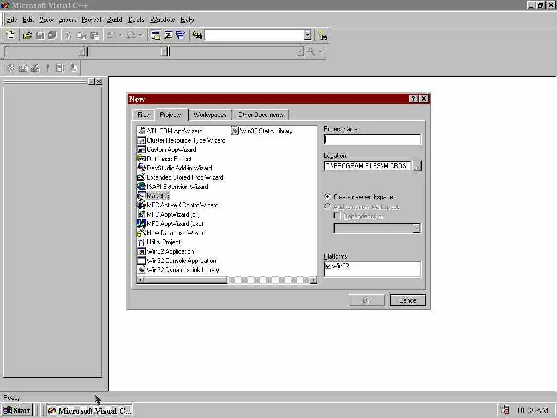Open the Dependency of combo box
The width and height of the screenshot is (557, 418).
377,228
